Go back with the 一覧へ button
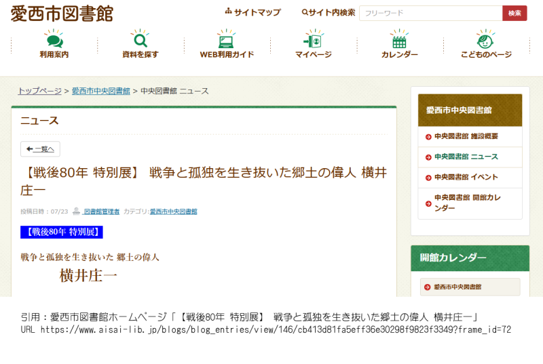543x364 pixels. point(41,149)
